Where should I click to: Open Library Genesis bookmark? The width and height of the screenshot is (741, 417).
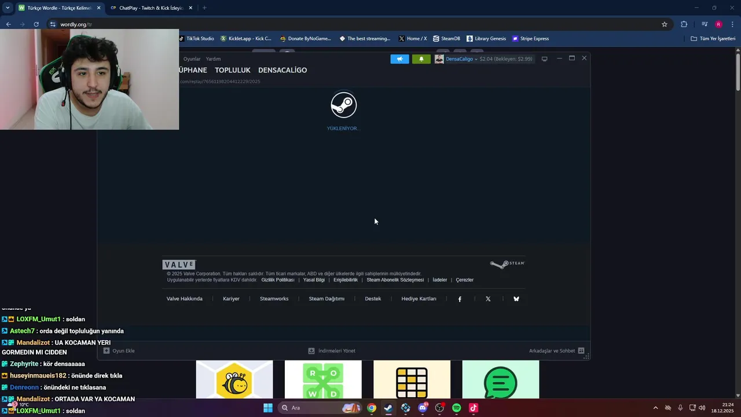coord(486,39)
